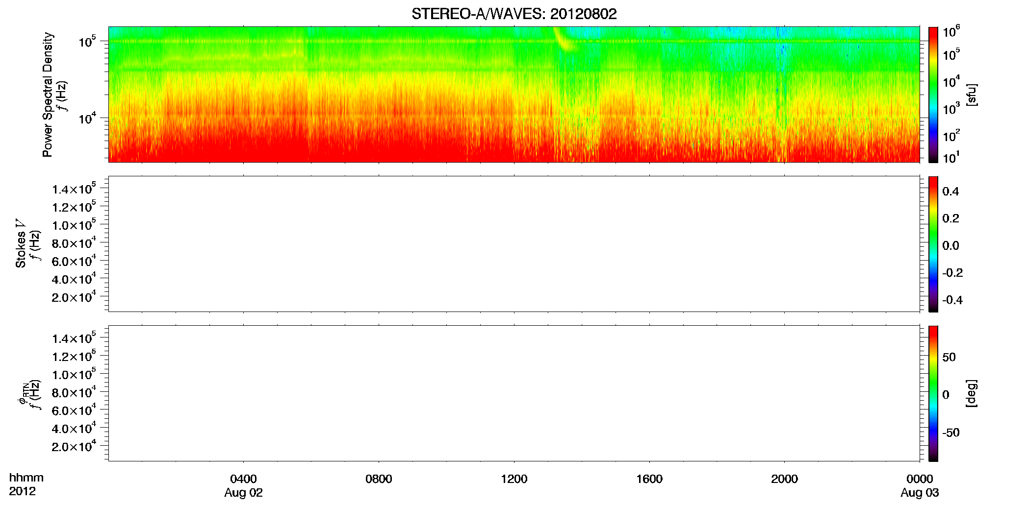The height and width of the screenshot is (529, 1028).
Task: Click the 50 label on the degrees colorbar
Action: [949, 357]
